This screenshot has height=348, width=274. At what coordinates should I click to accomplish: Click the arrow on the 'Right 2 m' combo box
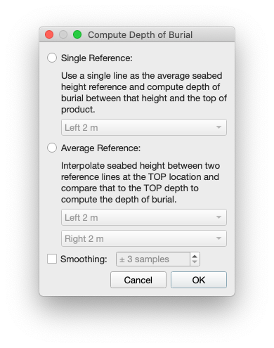[x=218, y=238]
